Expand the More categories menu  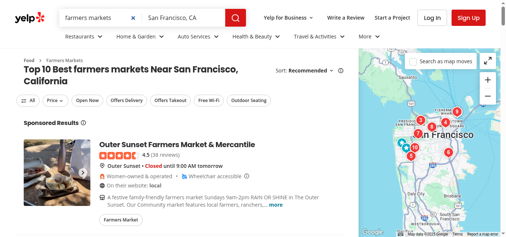point(369,37)
